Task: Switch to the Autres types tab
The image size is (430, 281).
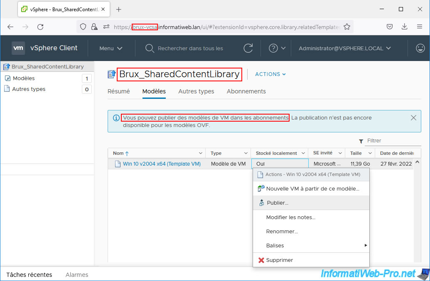Action: [196, 91]
